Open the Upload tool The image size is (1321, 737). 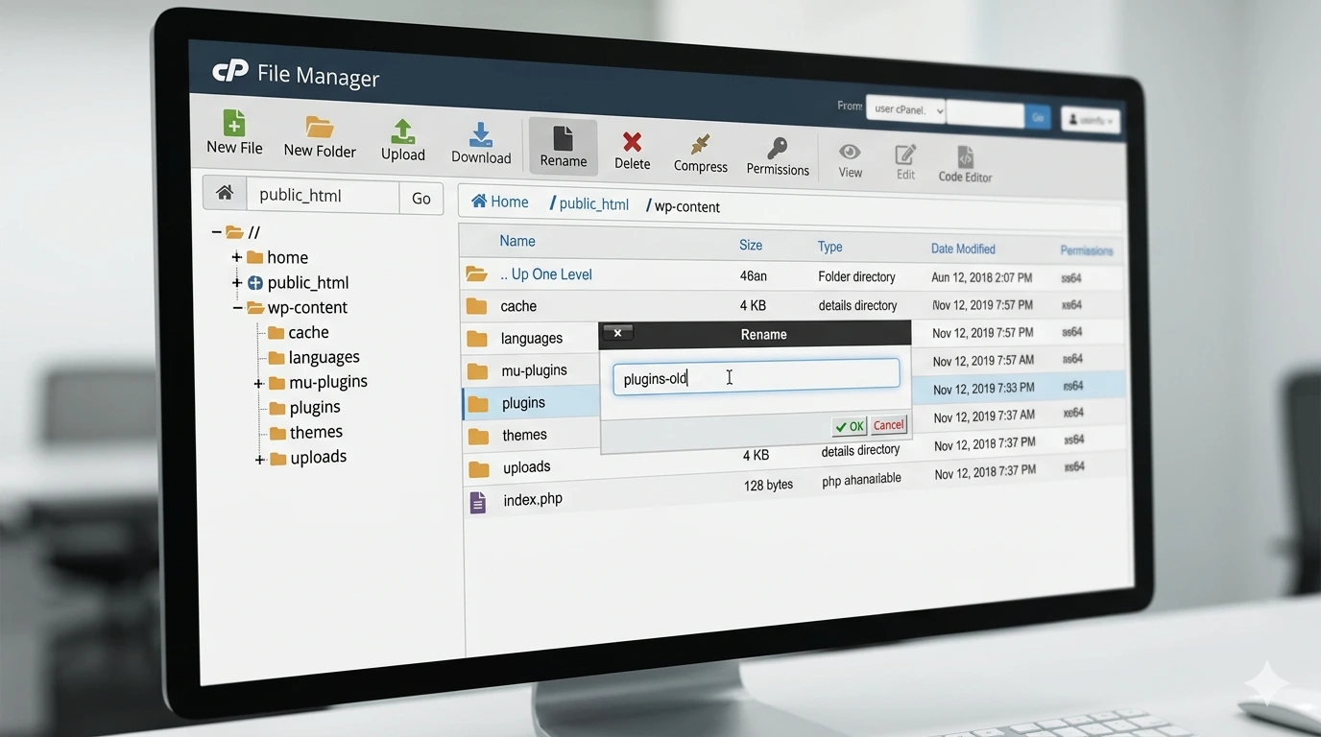tap(403, 132)
